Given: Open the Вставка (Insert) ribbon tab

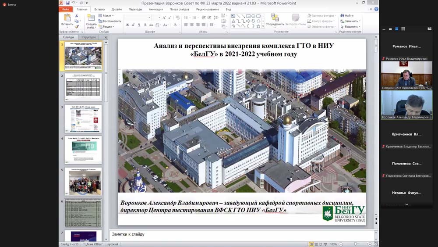Looking at the screenshot, I should (x=99, y=9).
